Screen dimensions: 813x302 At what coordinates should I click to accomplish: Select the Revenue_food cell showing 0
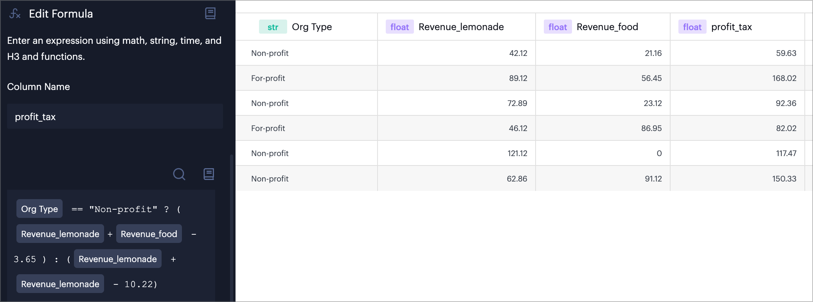[603, 153]
